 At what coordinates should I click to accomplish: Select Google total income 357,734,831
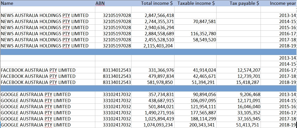click(x=153, y=95)
